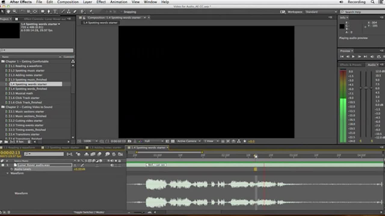This screenshot has width=385, height=216.
Task: Select the Type tool
Action: [x=55, y=12]
